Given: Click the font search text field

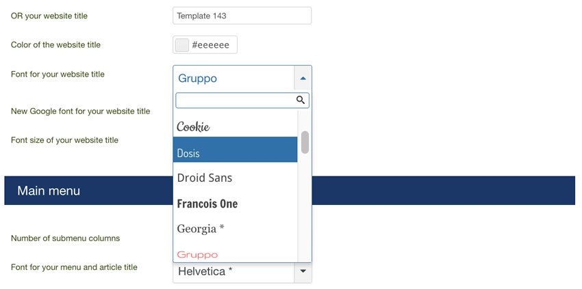Looking at the screenshot, I should point(242,100).
